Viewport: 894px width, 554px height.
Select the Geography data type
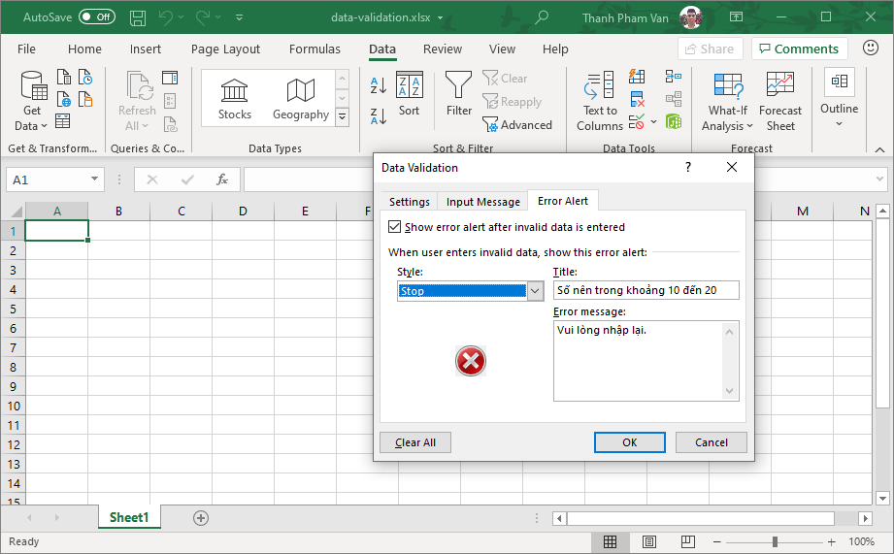[x=301, y=99]
